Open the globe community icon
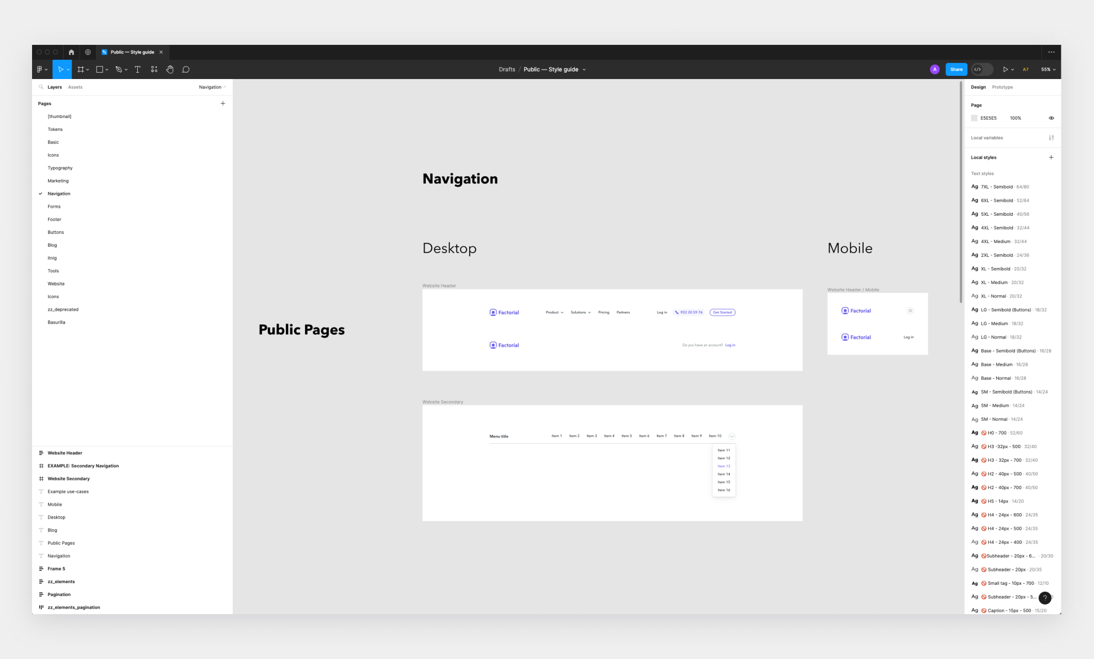 (88, 52)
